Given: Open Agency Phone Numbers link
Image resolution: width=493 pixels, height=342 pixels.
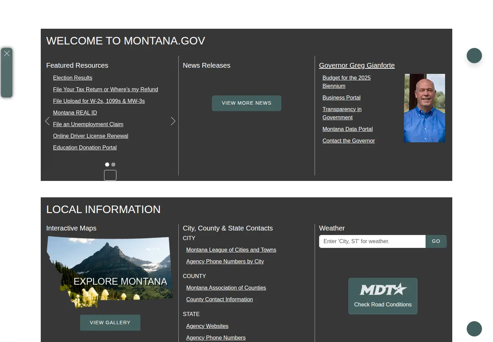Looking at the screenshot, I should [216, 338].
